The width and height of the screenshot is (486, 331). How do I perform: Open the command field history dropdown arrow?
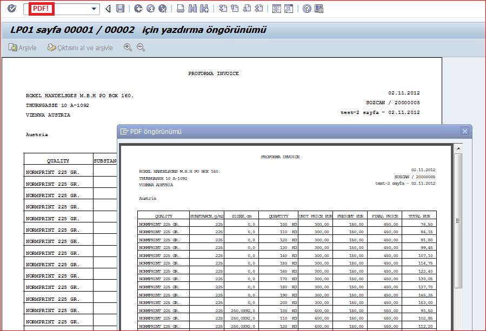pyautogui.click(x=94, y=9)
